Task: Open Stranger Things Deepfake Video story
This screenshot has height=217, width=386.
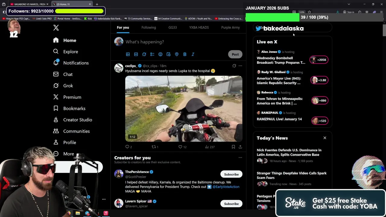Action: (292, 175)
